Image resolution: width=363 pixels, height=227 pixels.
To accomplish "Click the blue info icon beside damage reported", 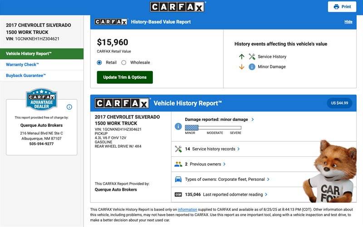I will [178, 126].
